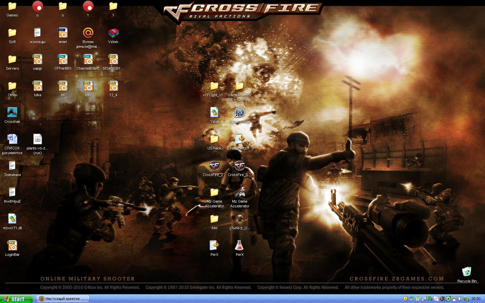Click the Safely Remove Hardware tray icon
The height and width of the screenshot is (303, 485).
click(466, 299)
